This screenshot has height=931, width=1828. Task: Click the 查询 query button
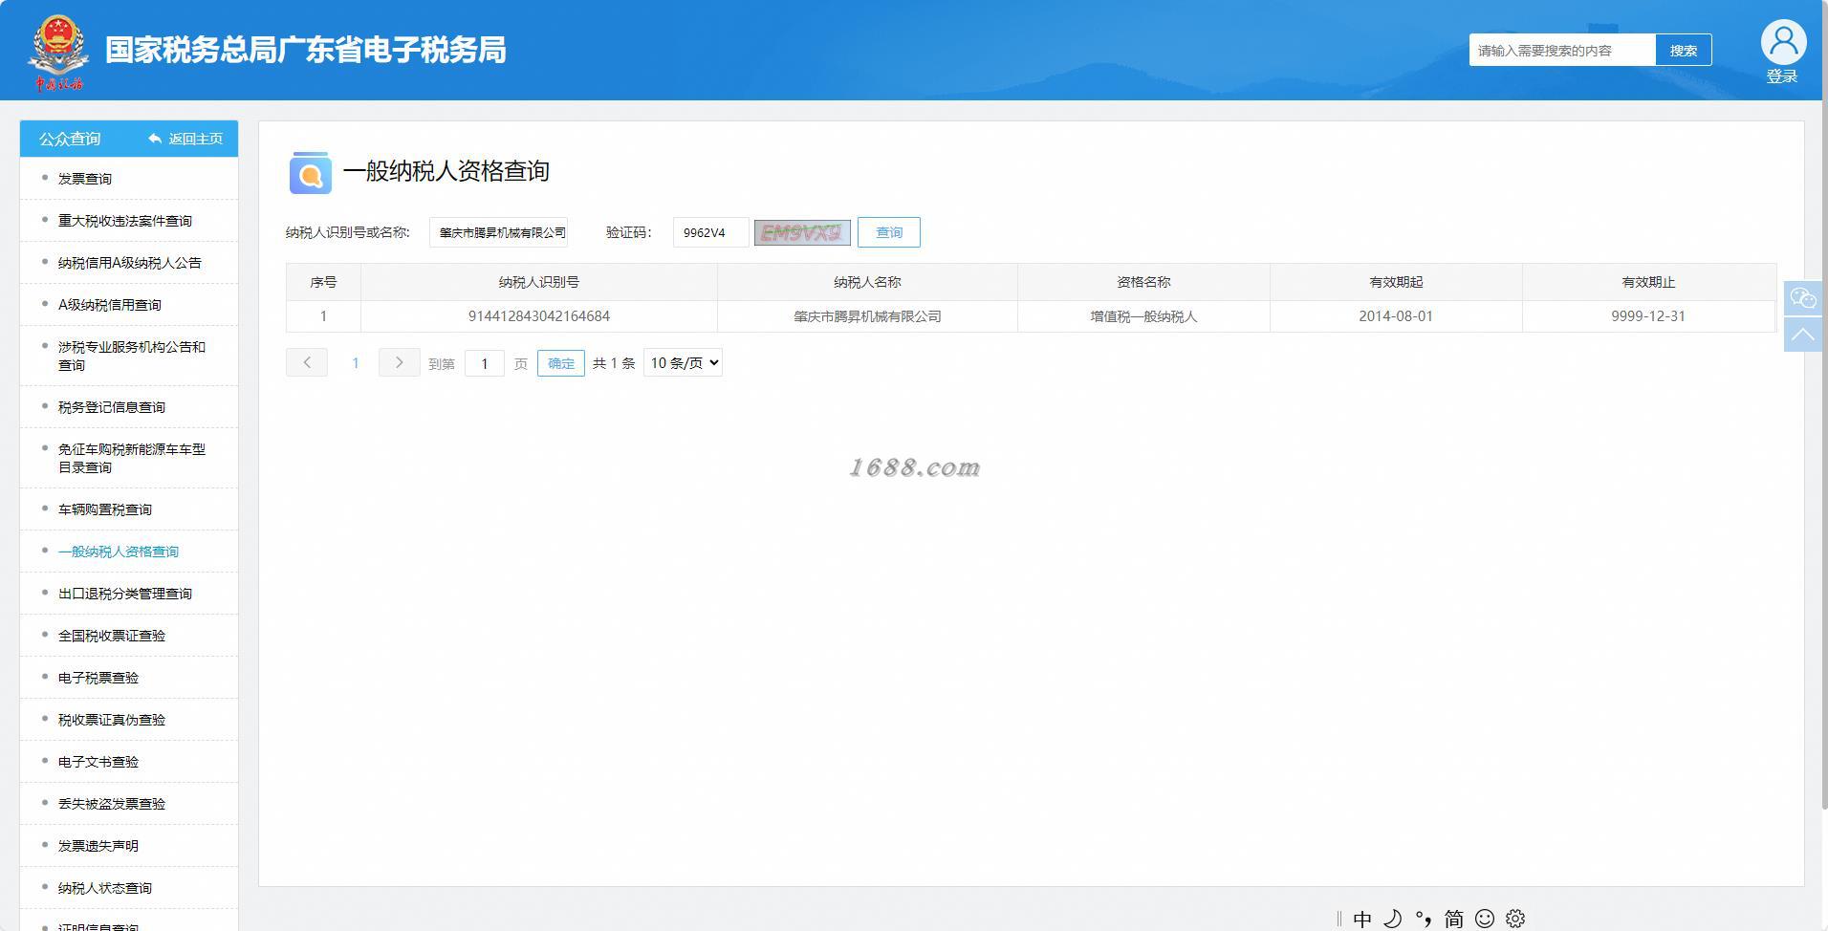(x=889, y=232)
